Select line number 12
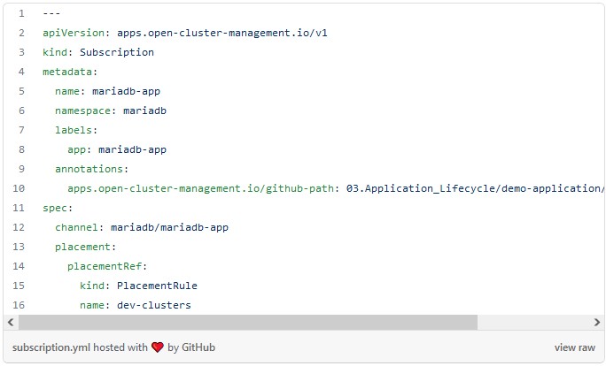This screenshot has width=606, height=366. [x=19, y=227]
